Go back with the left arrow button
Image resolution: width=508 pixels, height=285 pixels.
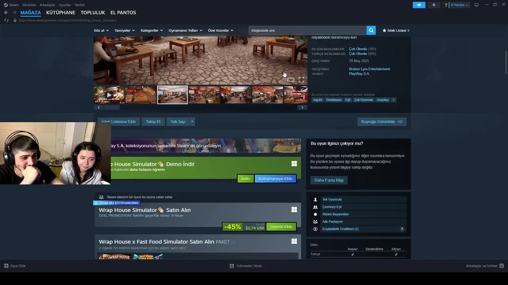6,13
